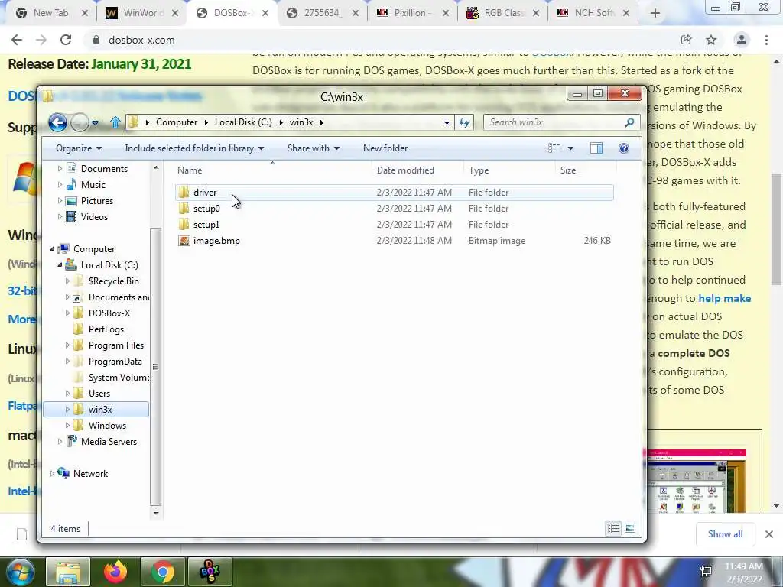Click the New folder button
The width and height of the screenshot is (783, 587).
pos(385,148)
